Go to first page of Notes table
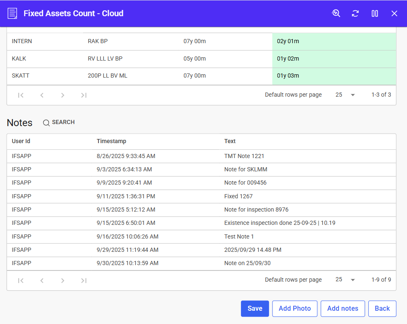407x324 pixels. click(x=21, y=280)
